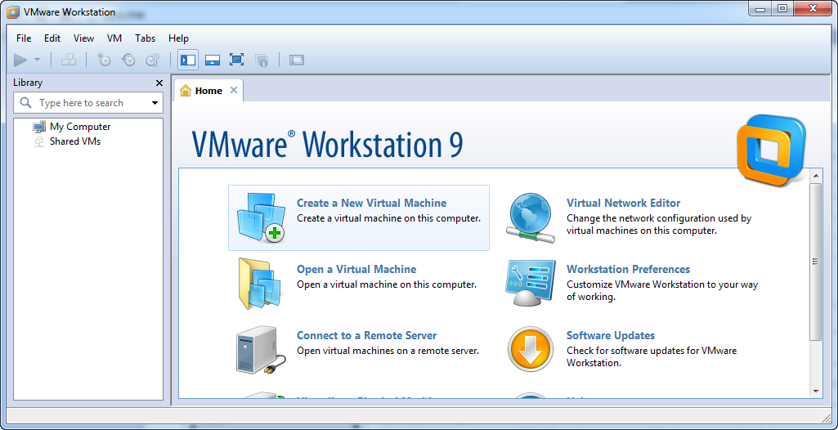Click Virtual Network Editor link
The image size is (838, 430).
[624, 203]
